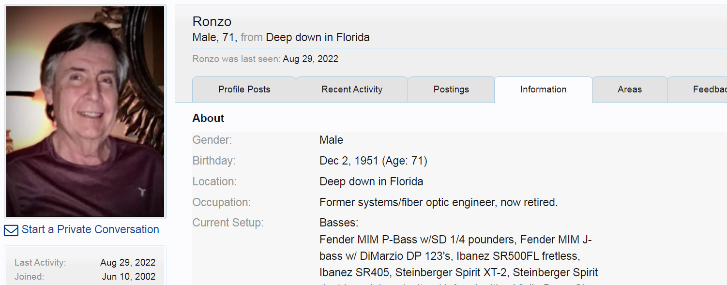This screenshot has width=727, height=285.
Task: Click the Ronzo username heading
Action: pyautogui.click(x=212, y=21)
